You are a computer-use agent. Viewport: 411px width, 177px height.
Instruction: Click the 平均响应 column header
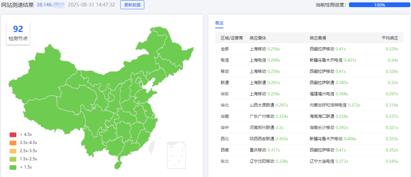click(x=390, y=38)
